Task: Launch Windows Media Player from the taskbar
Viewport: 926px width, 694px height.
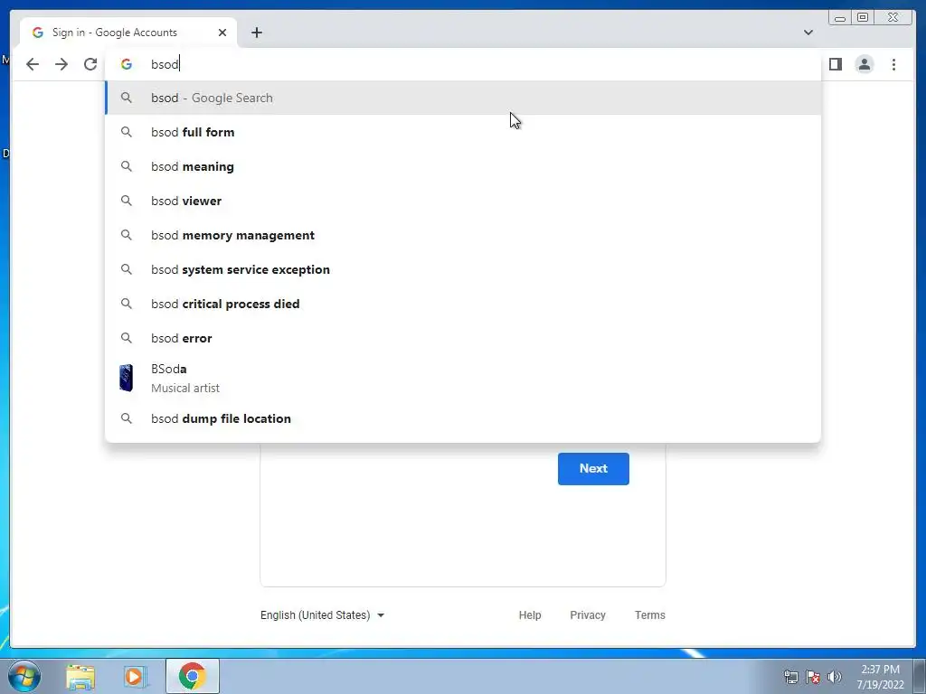Action: (x=135, y=676)
